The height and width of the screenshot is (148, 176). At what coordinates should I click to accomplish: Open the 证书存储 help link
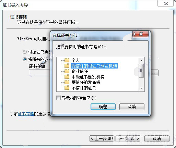point(26,114)
